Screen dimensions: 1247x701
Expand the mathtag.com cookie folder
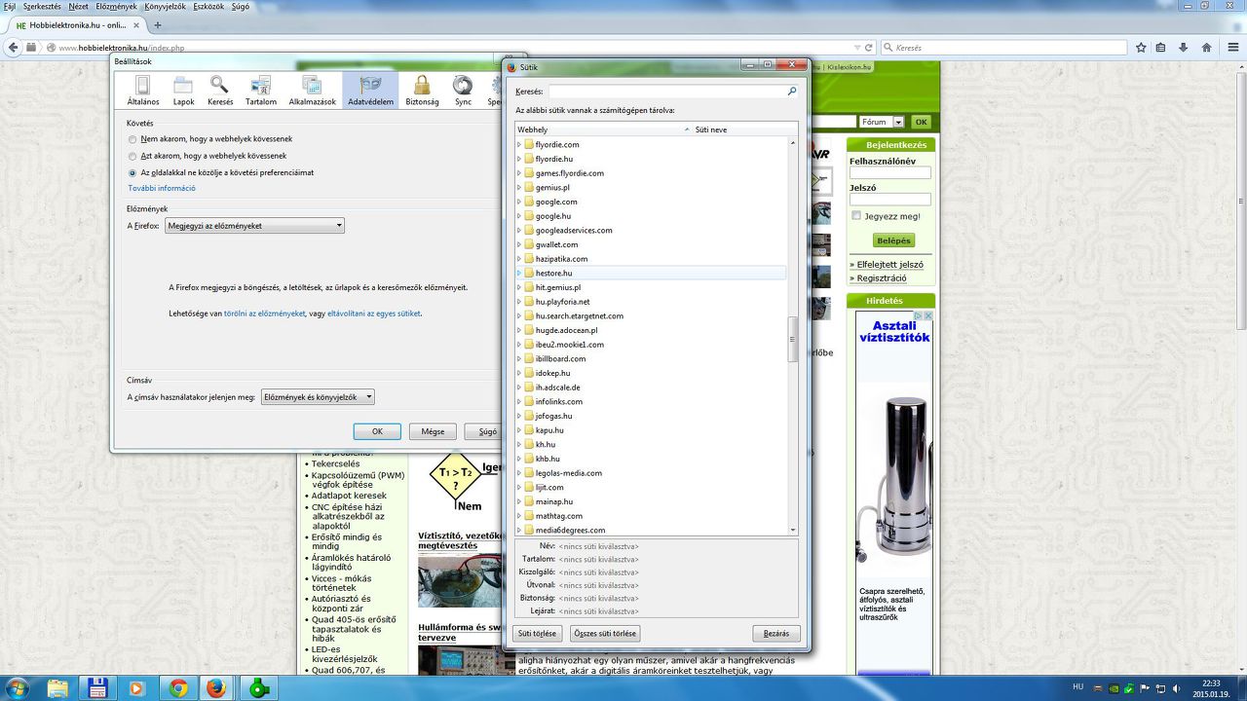coord(519,516)
